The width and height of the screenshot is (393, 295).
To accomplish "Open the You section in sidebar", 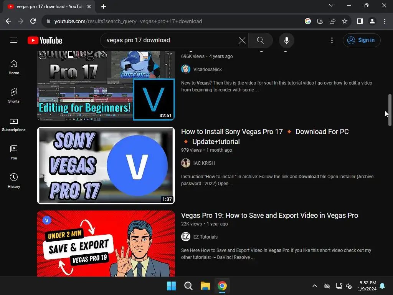I will (x=14, y=152).
